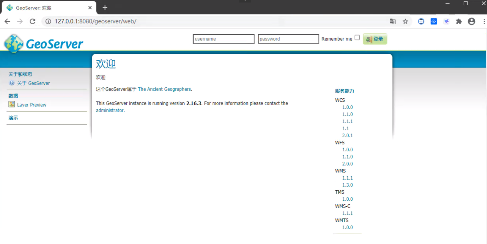Click the Layer Preview map thumbnail icon
487x244 pixels.
click(x=12, y=105)
